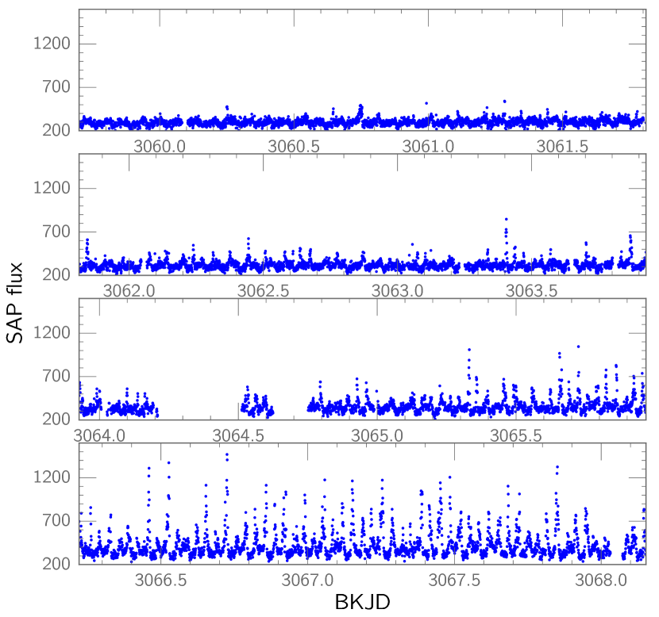
Task: Click the 1200 label in the 3066.5–3068 panel
Action: 52,477
